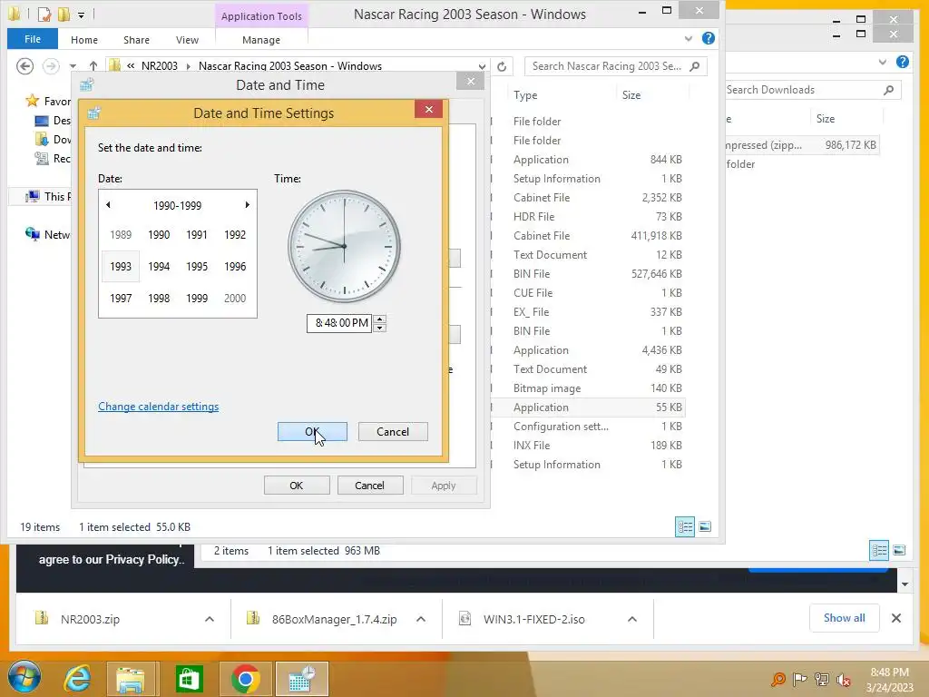Navigate forward in Explorer
The image size is (929, 697).
pyautogui.click(x=51, y=65)
